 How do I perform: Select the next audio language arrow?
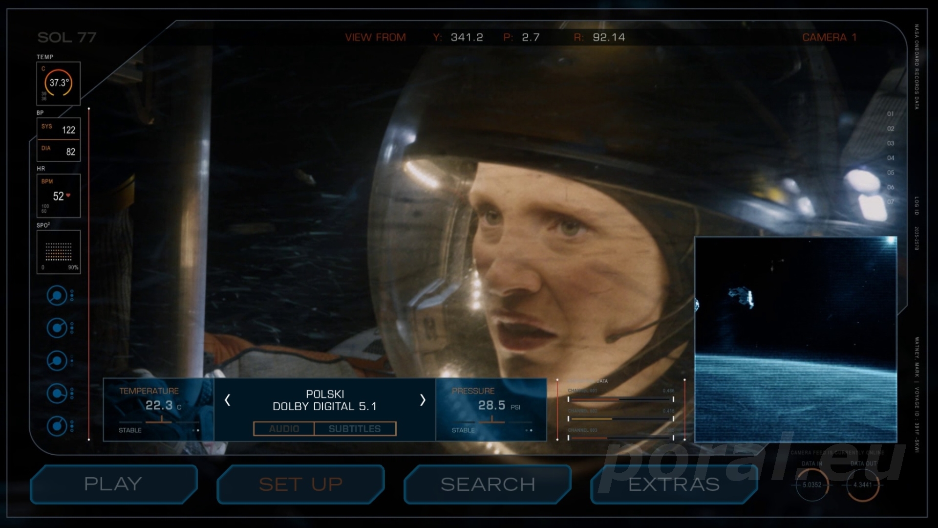423,400
